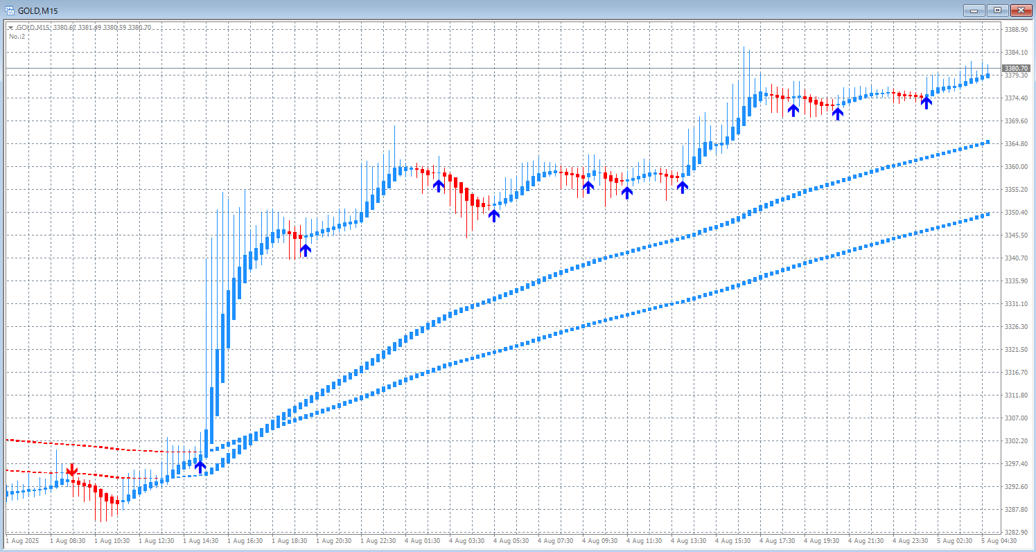Select the blue up arrow near 4 Aug 13:30
The height and width of the screenshot is (552, 1036).
pyautogui.click(x=682, y=186)
